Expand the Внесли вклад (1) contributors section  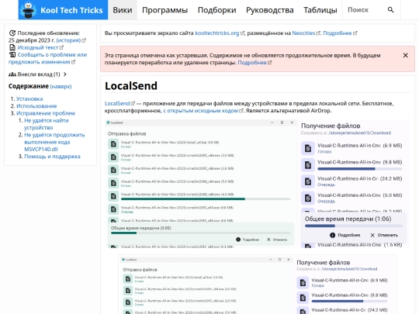tap(37, 74)
